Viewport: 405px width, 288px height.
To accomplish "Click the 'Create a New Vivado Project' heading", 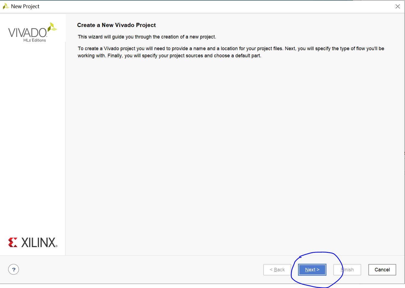I will coord(116,25).
